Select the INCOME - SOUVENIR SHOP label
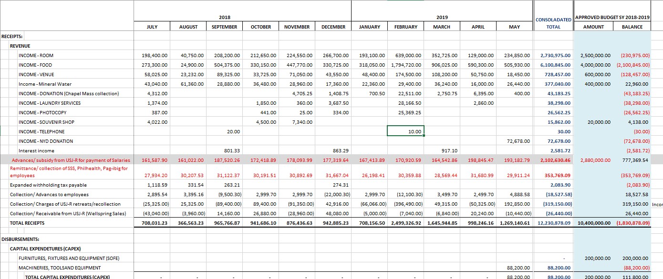Viewport: 663px width, 279px height. click(46, 122)
